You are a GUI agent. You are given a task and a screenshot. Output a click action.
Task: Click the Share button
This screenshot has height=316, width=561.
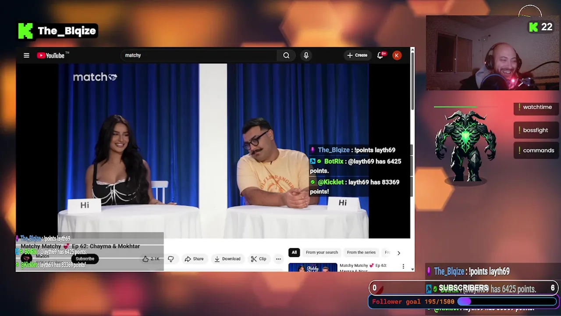[x=194, y=259]
